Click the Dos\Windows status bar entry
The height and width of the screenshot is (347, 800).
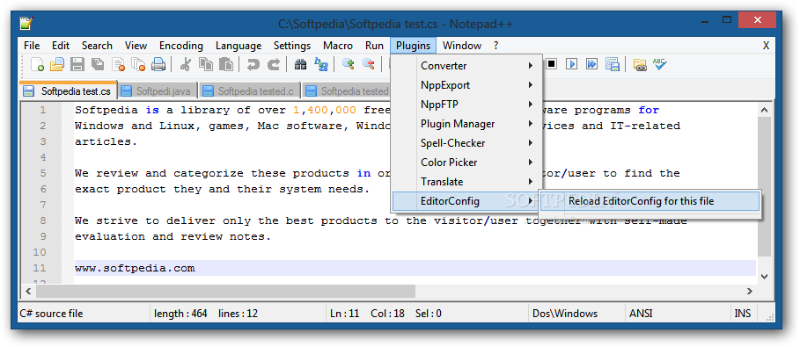[x=565, y=314]
